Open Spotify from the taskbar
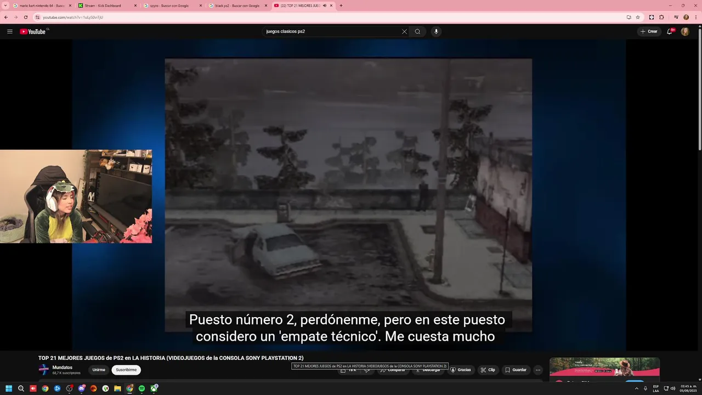Screen dimensions: 702x395 [x=141, y=388]
